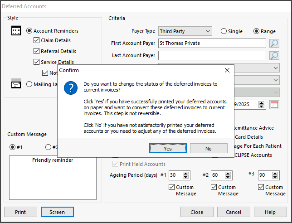Image resolution: width=292 pixels, height=223 pixels.
Task: Click the question mark icon in Confirm dialog
Action: coord(71,88)
